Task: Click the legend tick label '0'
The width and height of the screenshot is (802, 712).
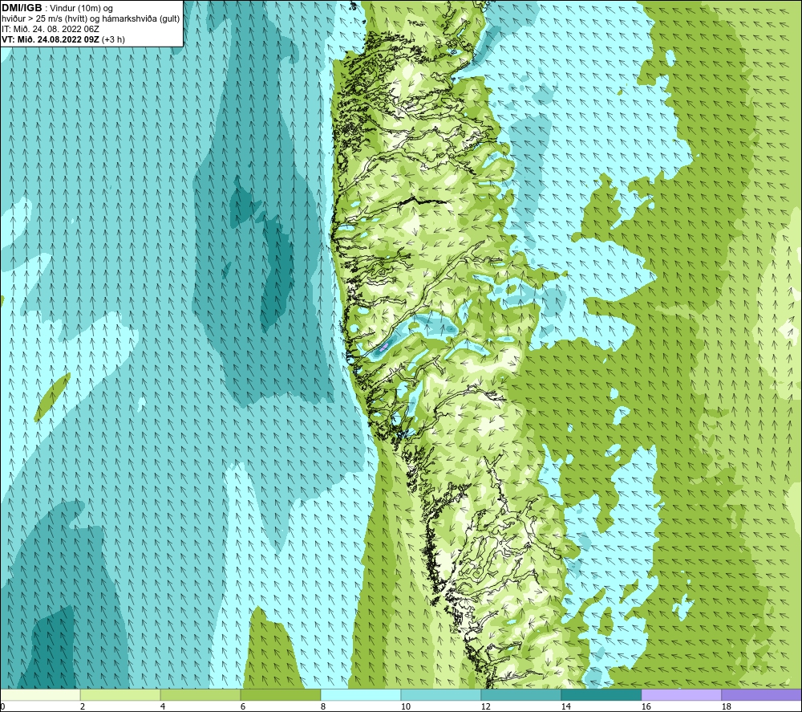Action: (x=3, y=707)
